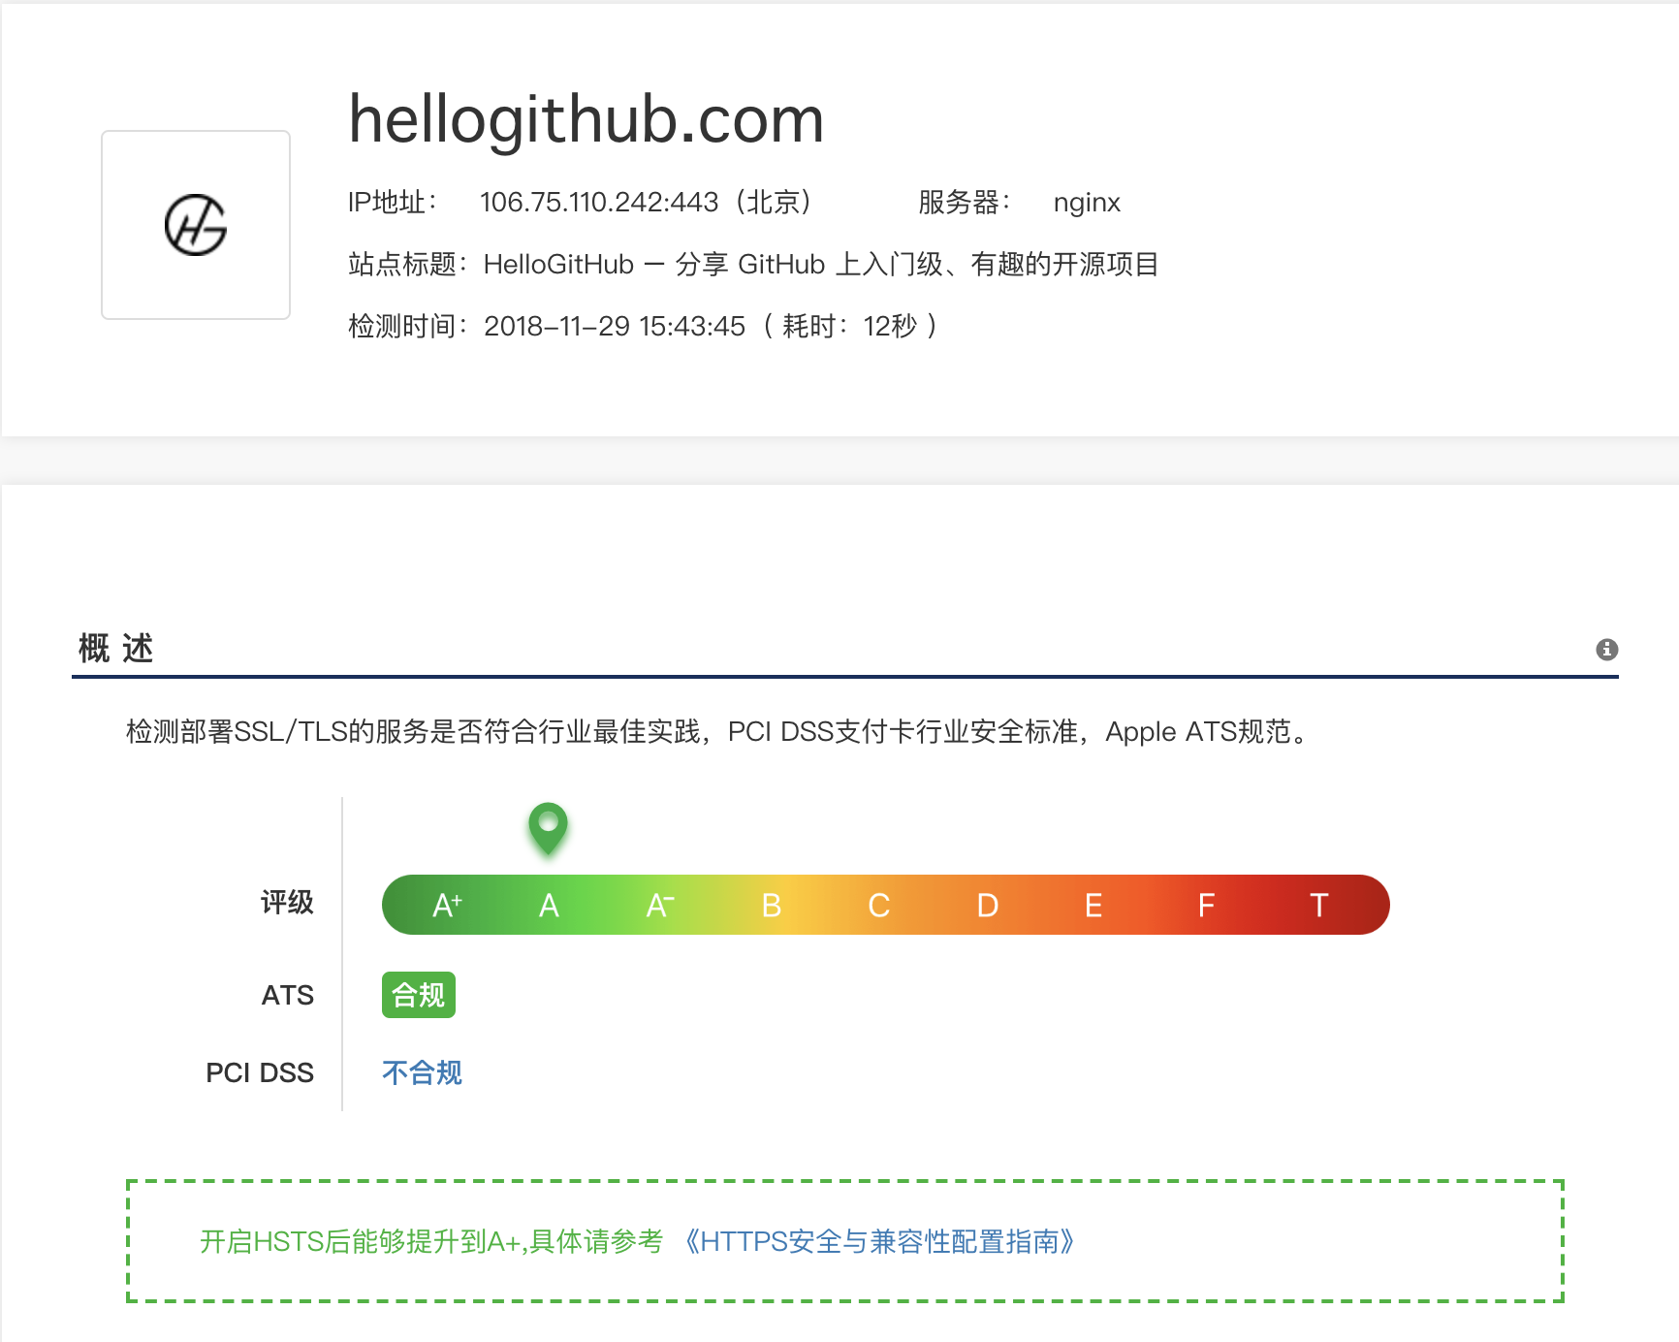Click the 服务器 label
1679x1342 pixels.
point(964,202)
